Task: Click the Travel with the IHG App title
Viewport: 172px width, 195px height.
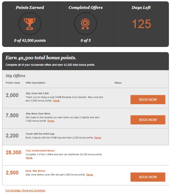Action: (x=40, y=134)
